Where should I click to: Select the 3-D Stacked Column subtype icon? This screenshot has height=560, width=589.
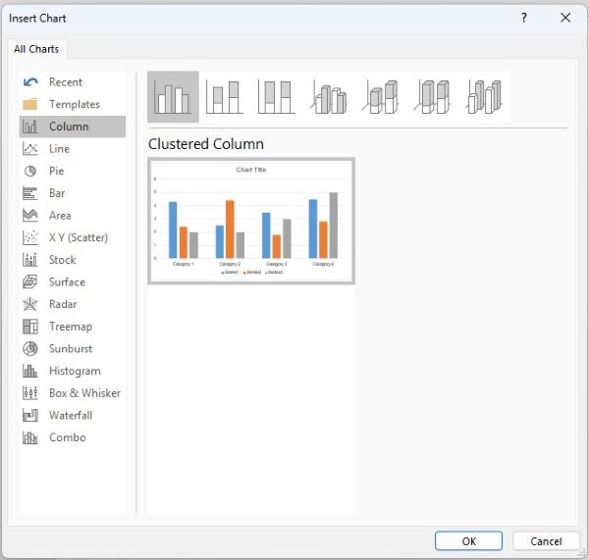pos(381,96)
